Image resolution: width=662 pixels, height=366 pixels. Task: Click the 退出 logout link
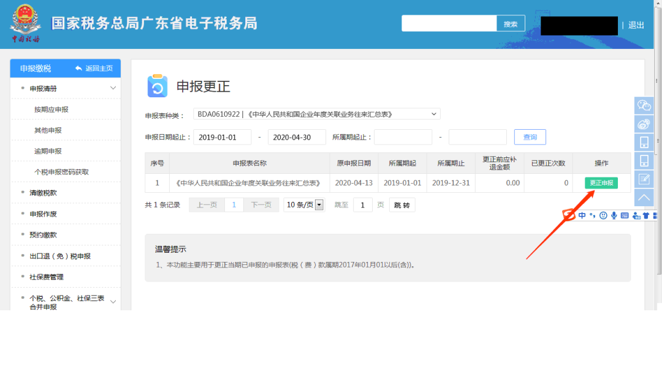click(x=636, y=25)
